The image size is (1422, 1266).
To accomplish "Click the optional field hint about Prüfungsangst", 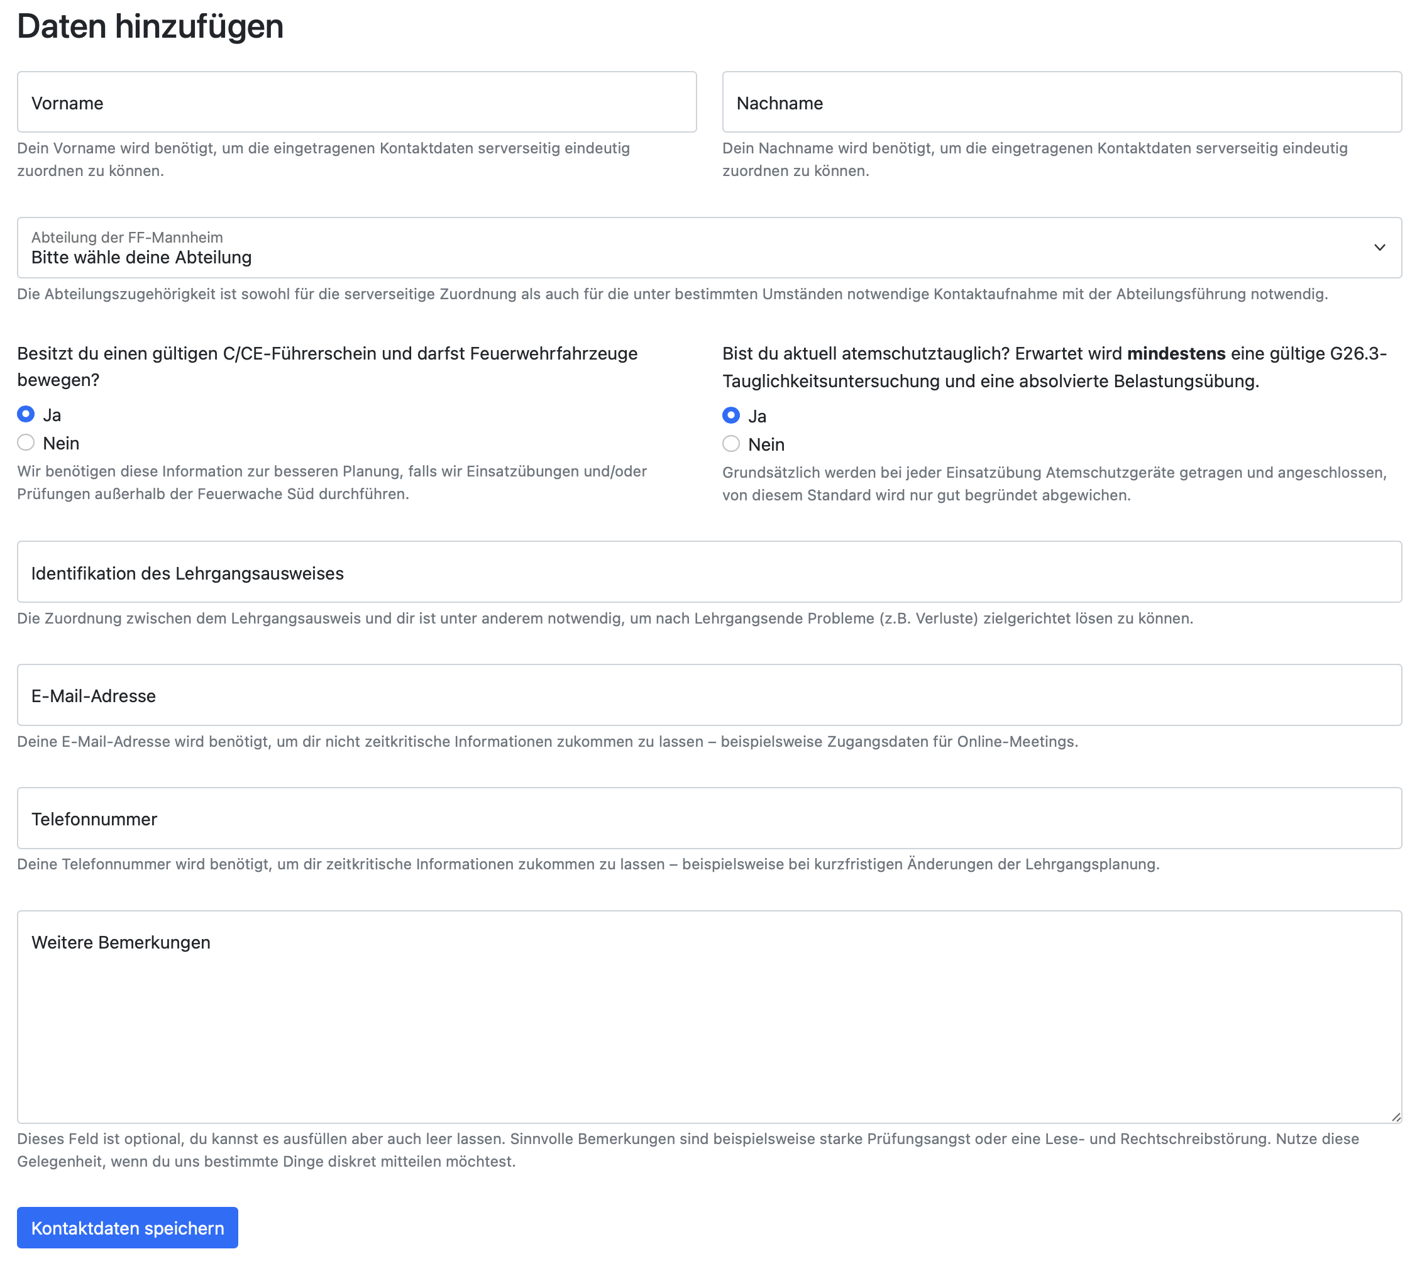I will (x=688, y=1150).
